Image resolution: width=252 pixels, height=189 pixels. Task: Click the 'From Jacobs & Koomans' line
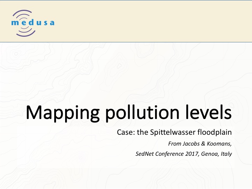click(199, 143)
